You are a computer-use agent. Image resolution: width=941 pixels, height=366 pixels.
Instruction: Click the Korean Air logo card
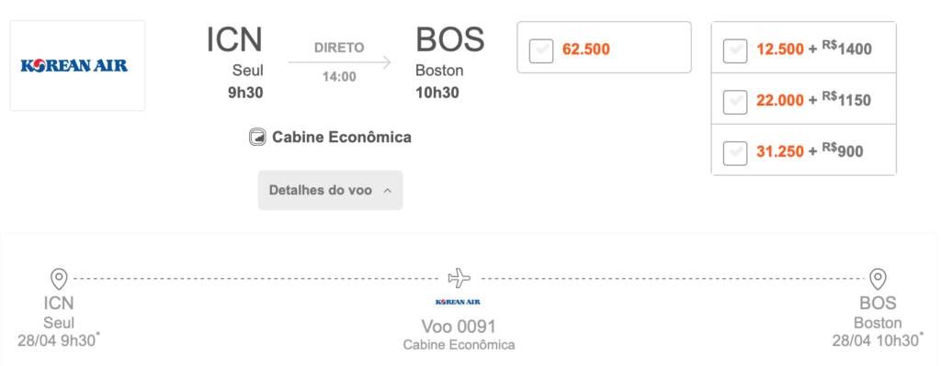pos(77,65)
